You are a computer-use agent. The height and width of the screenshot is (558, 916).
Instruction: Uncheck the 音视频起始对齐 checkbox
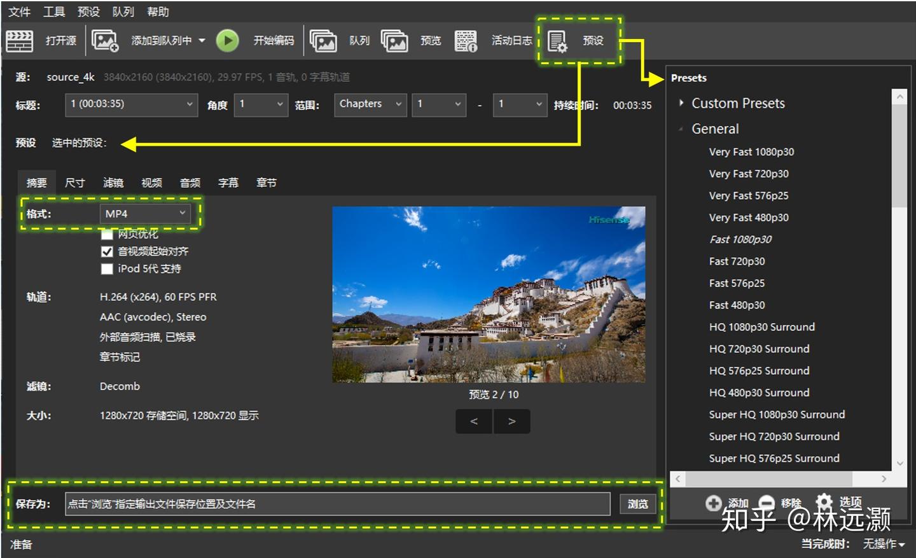pos(107,251)
